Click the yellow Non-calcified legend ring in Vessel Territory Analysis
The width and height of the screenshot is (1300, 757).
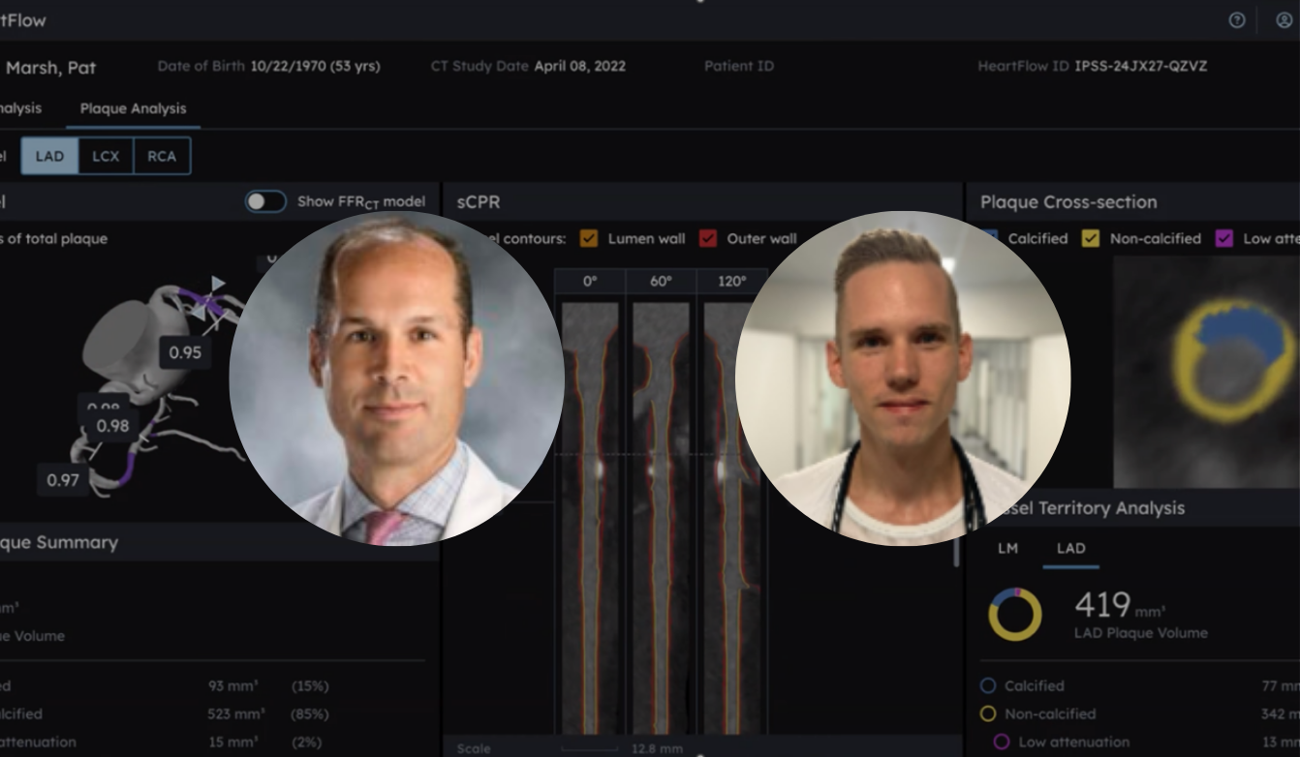(x=988, y=713)
